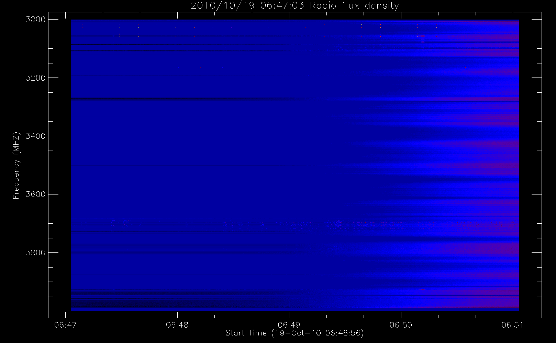Screen dimensions: 556x343
Task: Click the 06:49 time tick label
Action: [289, 325]
